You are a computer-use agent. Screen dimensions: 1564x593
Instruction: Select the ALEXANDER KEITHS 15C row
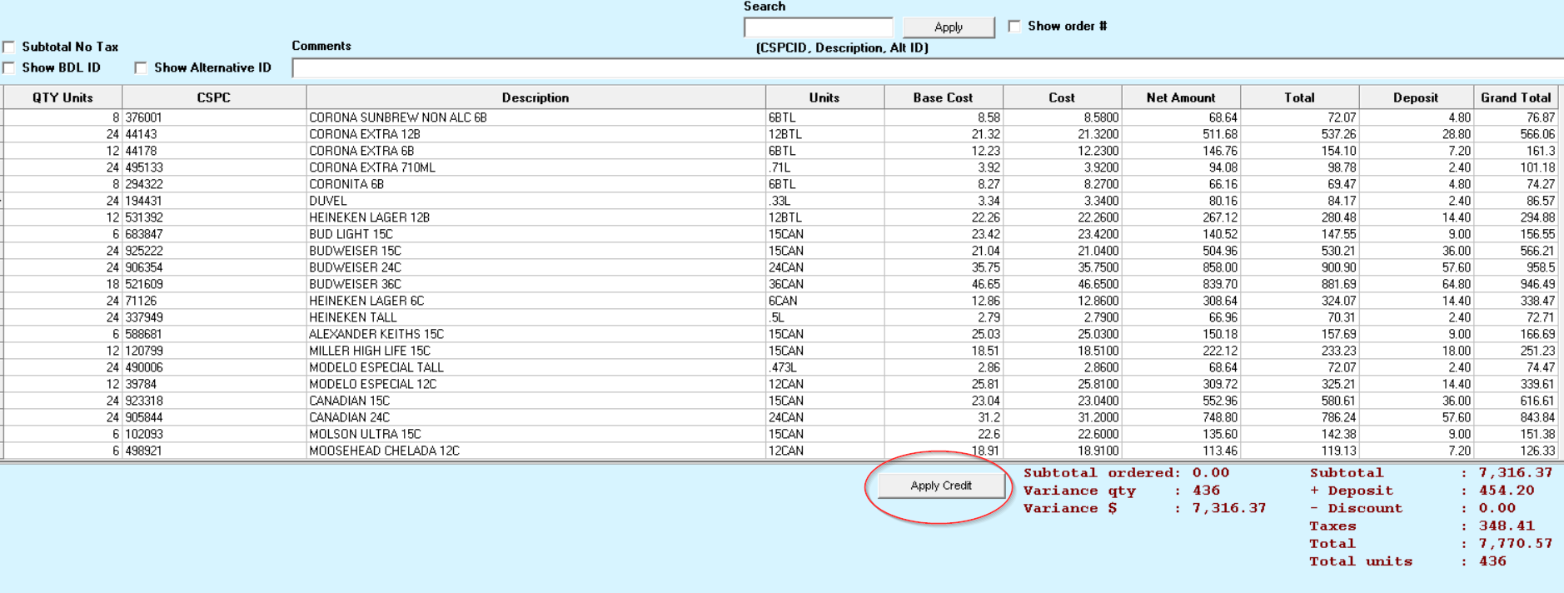pyautogui.click(x=780, y=334)
